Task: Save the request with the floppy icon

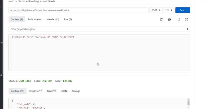Action: pos(186,20)
